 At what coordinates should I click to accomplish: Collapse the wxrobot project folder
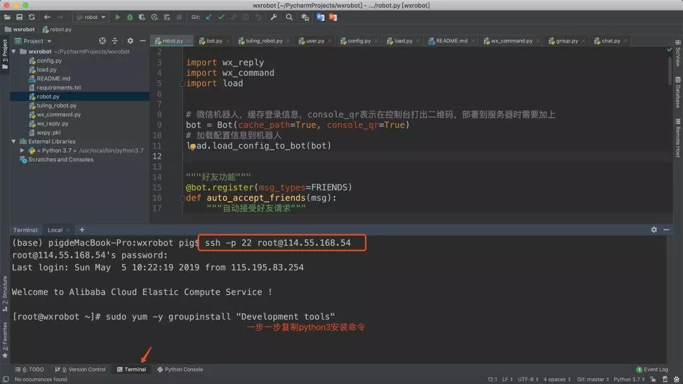(x=13, y=51)
